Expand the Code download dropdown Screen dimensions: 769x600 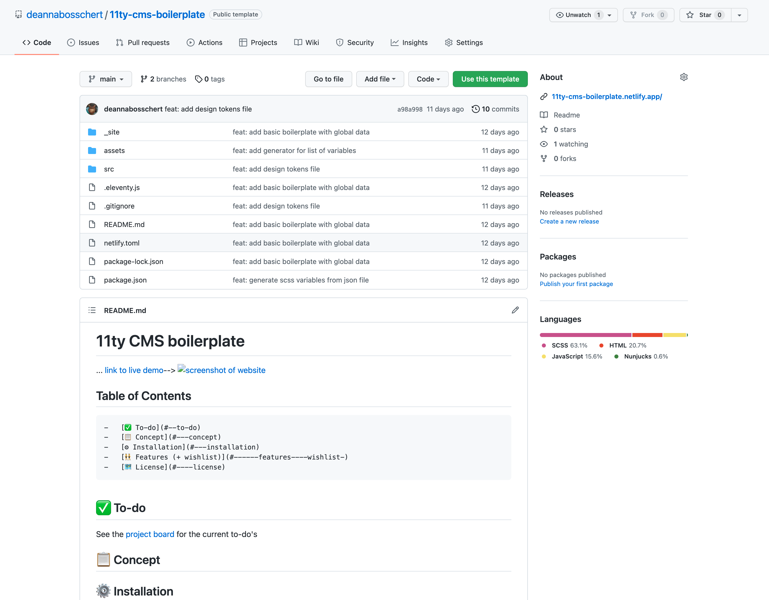point(428,79)
